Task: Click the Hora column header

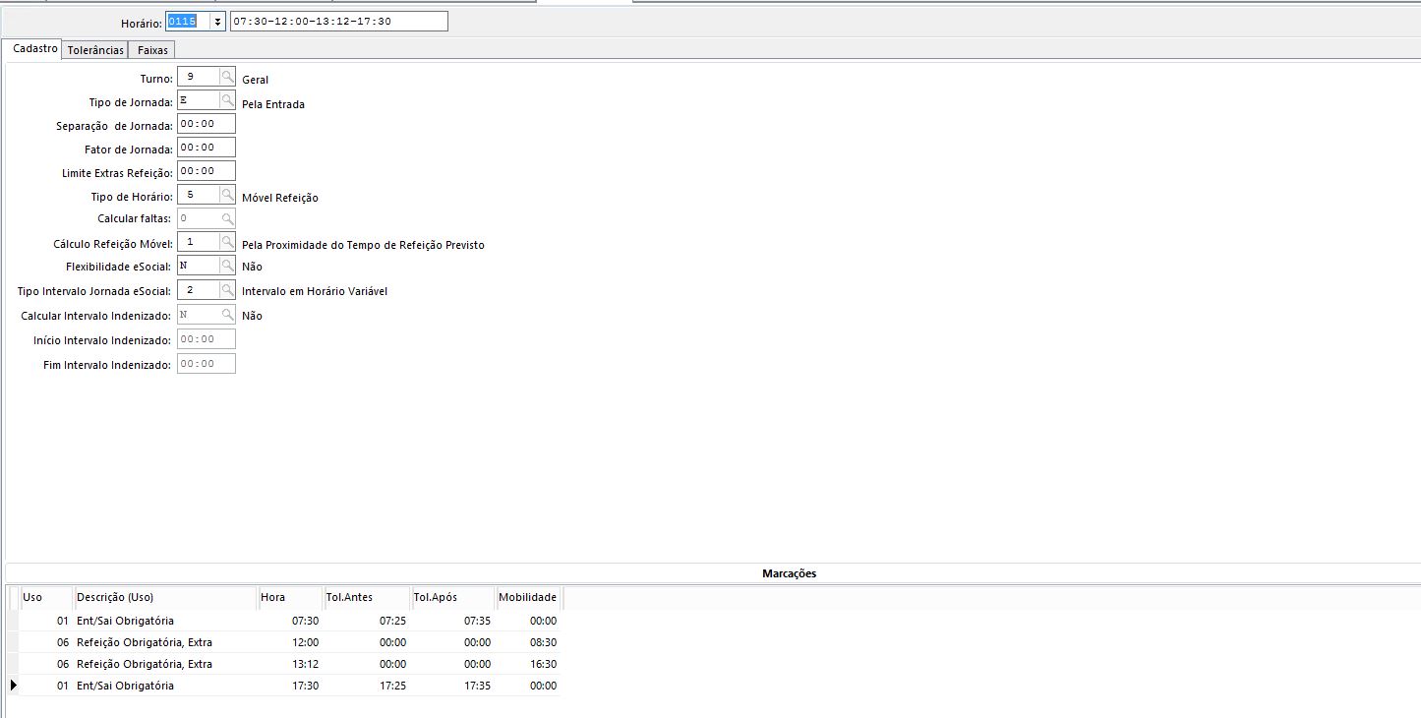Action: [289, 598]
